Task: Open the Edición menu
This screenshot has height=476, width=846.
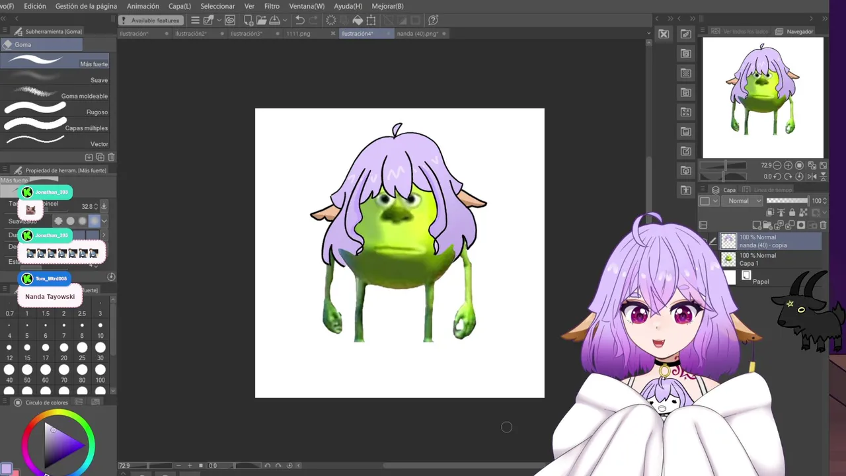Action: click(35, 6)
